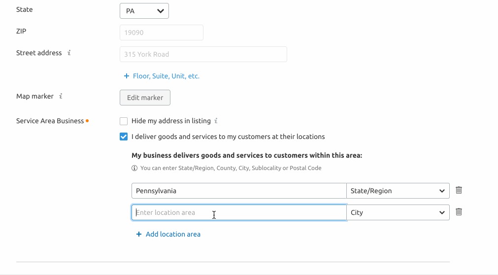Click the Pennsylvania location input
Screen dimensions: 498x275
click(239, 191)
